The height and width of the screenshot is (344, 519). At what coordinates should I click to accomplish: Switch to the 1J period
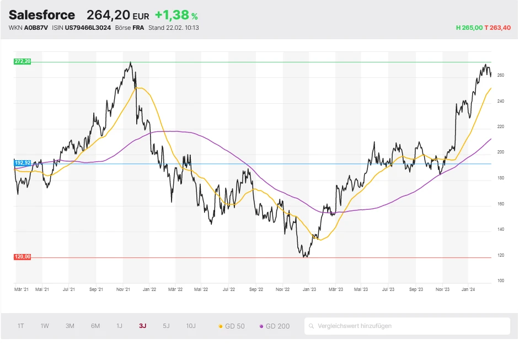[119, 326]
